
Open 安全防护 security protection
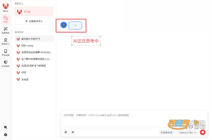tap(6, 64)
